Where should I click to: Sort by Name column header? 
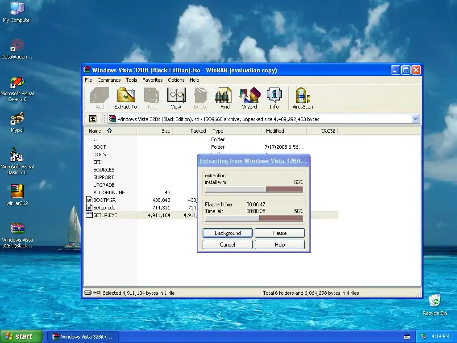[110, 131]
